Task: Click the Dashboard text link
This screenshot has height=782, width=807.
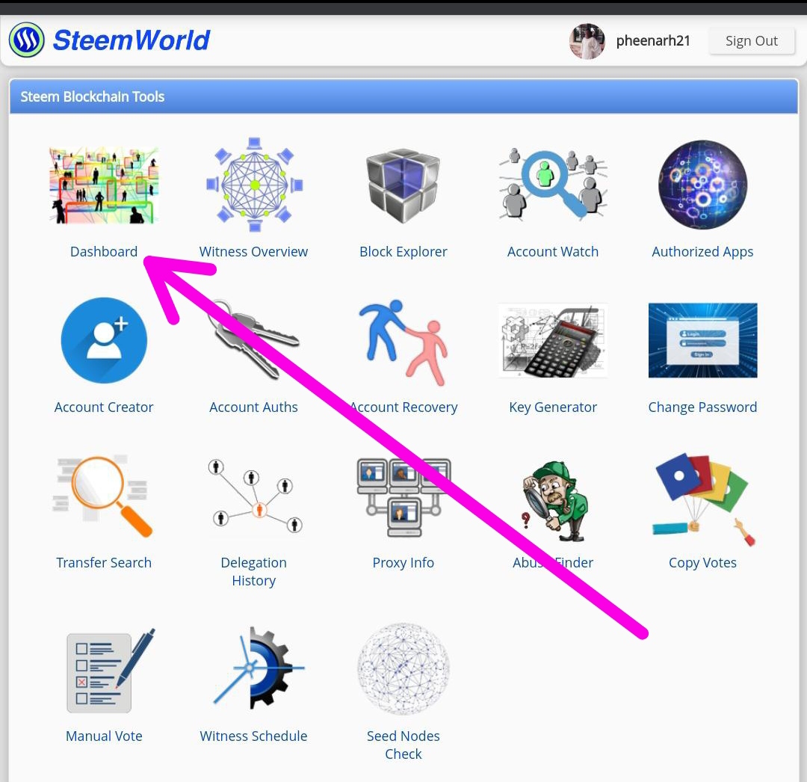Action: click(x=104, y=251)
